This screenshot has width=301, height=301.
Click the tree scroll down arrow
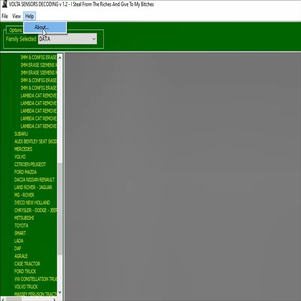[60, 292]
